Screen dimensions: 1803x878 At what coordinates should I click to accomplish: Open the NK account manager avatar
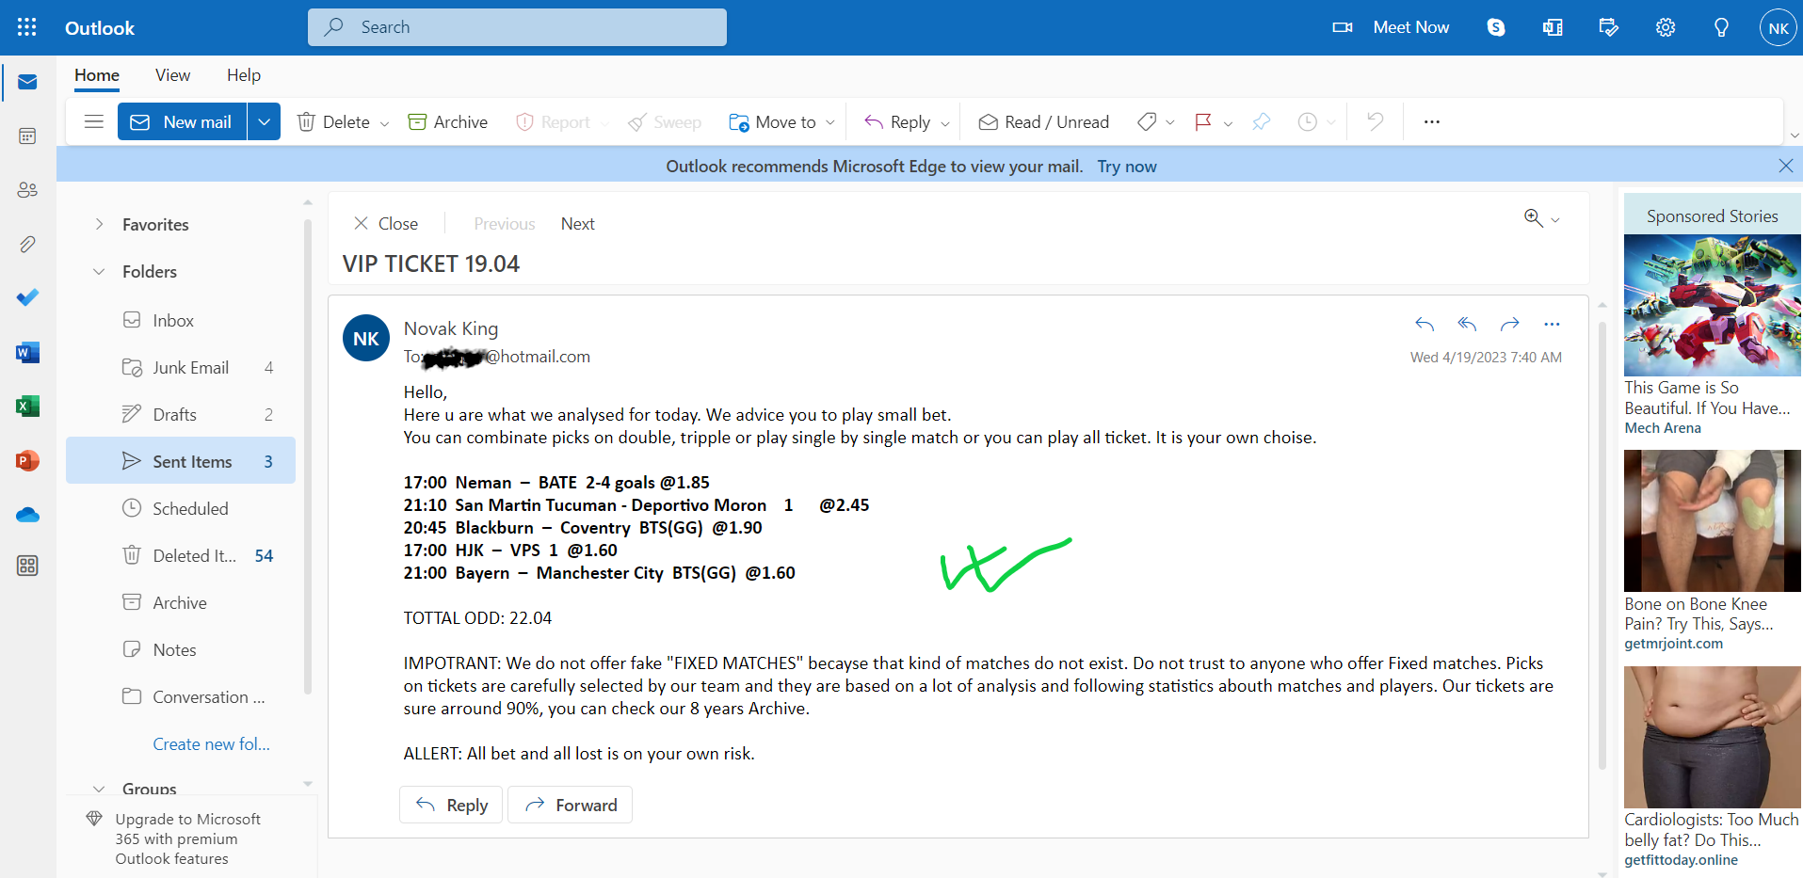click(1779, 27)
